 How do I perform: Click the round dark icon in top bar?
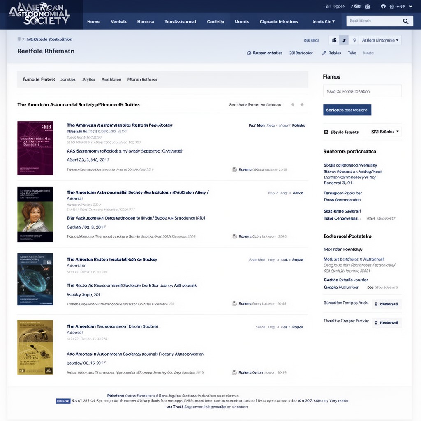click(x=383, y=6)
